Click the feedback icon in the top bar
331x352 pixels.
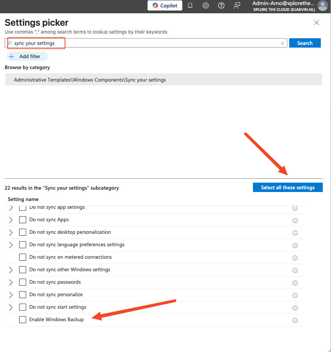pos(237,5)
